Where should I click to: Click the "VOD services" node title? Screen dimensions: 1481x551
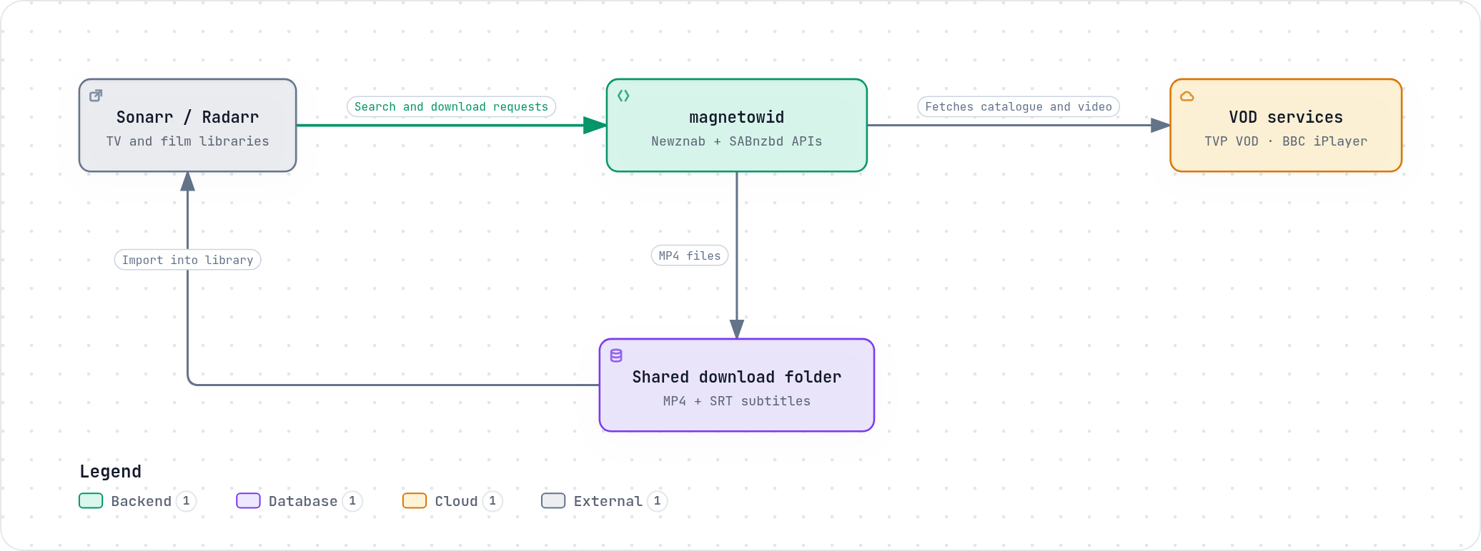point(1286,117)
